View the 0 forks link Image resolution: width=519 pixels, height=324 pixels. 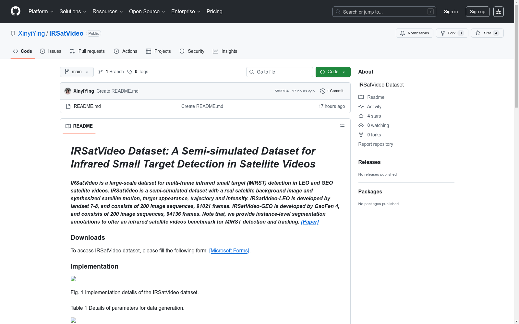(370, 135)
